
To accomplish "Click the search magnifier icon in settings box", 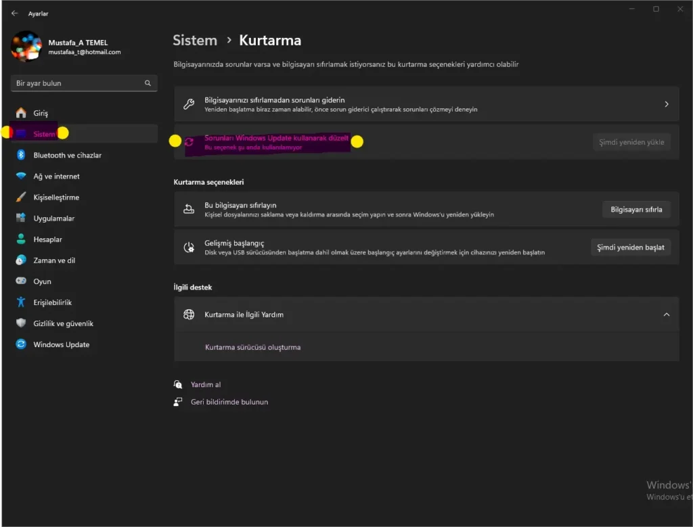I will point(148,83).
